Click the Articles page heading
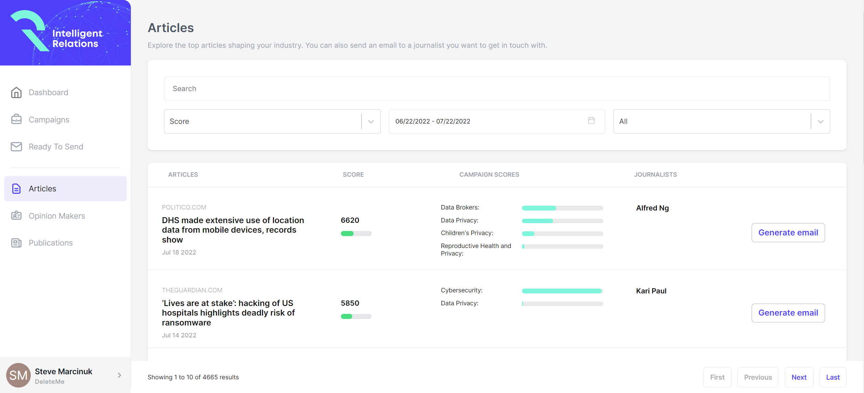The height and width of the screenshot is (393, 864). click(x=170, y=28)
